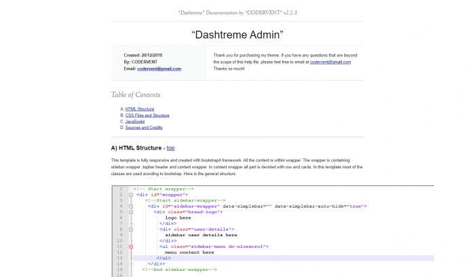Click the 'A) HTML Structure' section heading text
The width and height of the screenshot is (475, 277).
coord(137,147)
